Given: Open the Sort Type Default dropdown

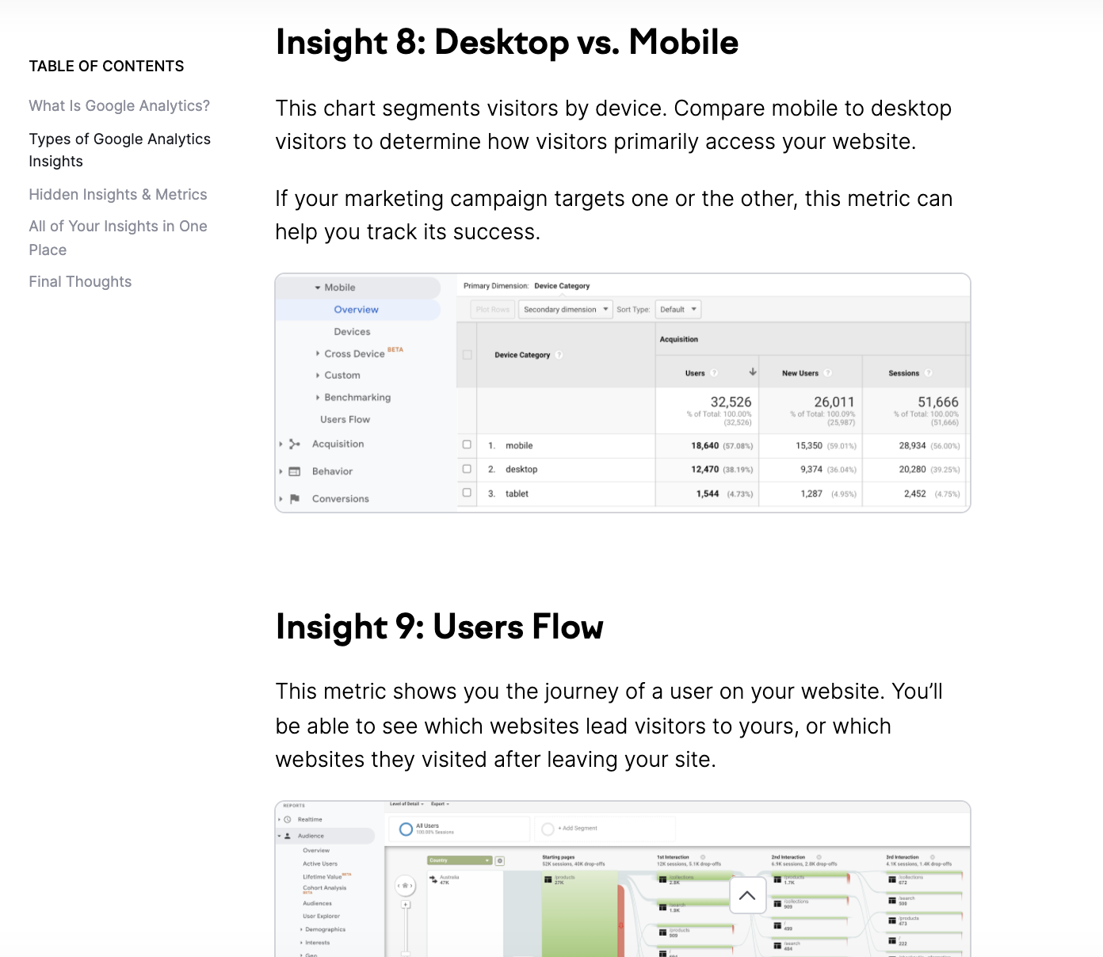Looking at the screenshot, I should (678, 310).
